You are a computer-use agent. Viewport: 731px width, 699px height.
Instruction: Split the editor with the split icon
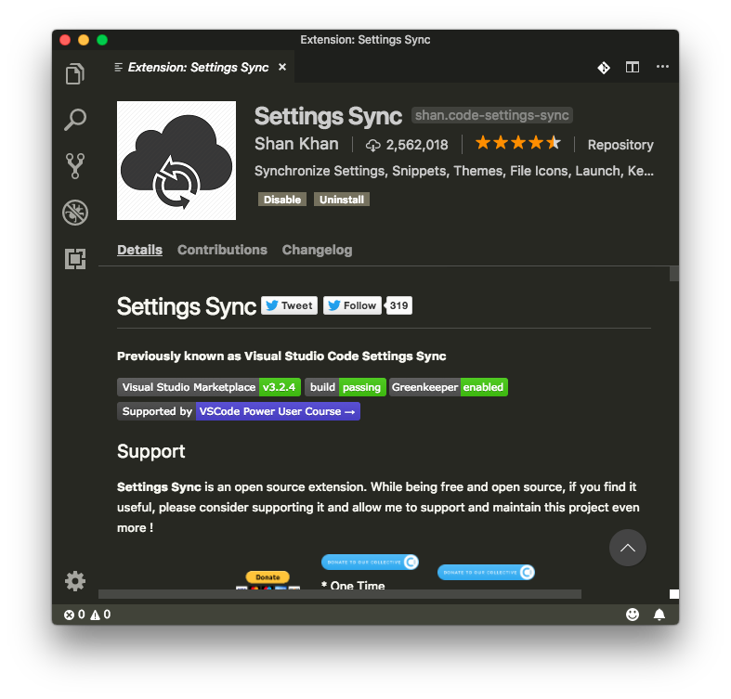[633, 67]
